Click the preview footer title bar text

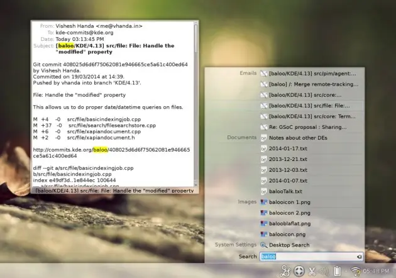point(114,191)
